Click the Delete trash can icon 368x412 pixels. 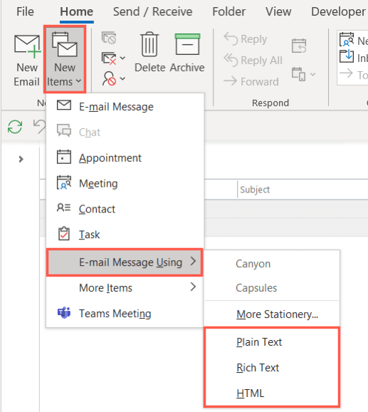[149, 44]
